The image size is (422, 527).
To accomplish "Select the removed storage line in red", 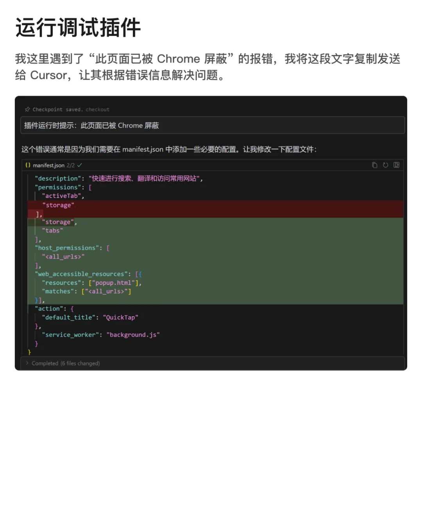I will 59,205.
